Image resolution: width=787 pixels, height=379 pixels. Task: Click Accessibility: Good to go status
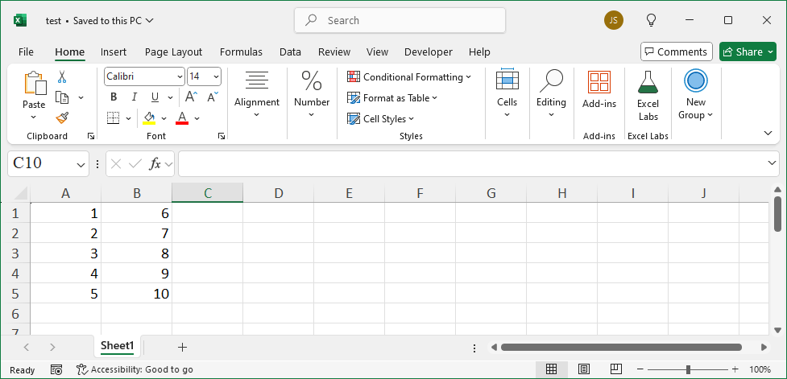[x=135, y=370]
